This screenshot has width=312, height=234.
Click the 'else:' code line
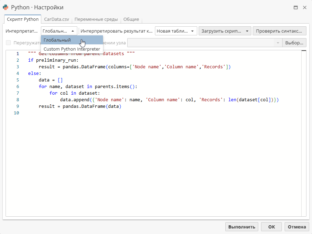[34, 73]
